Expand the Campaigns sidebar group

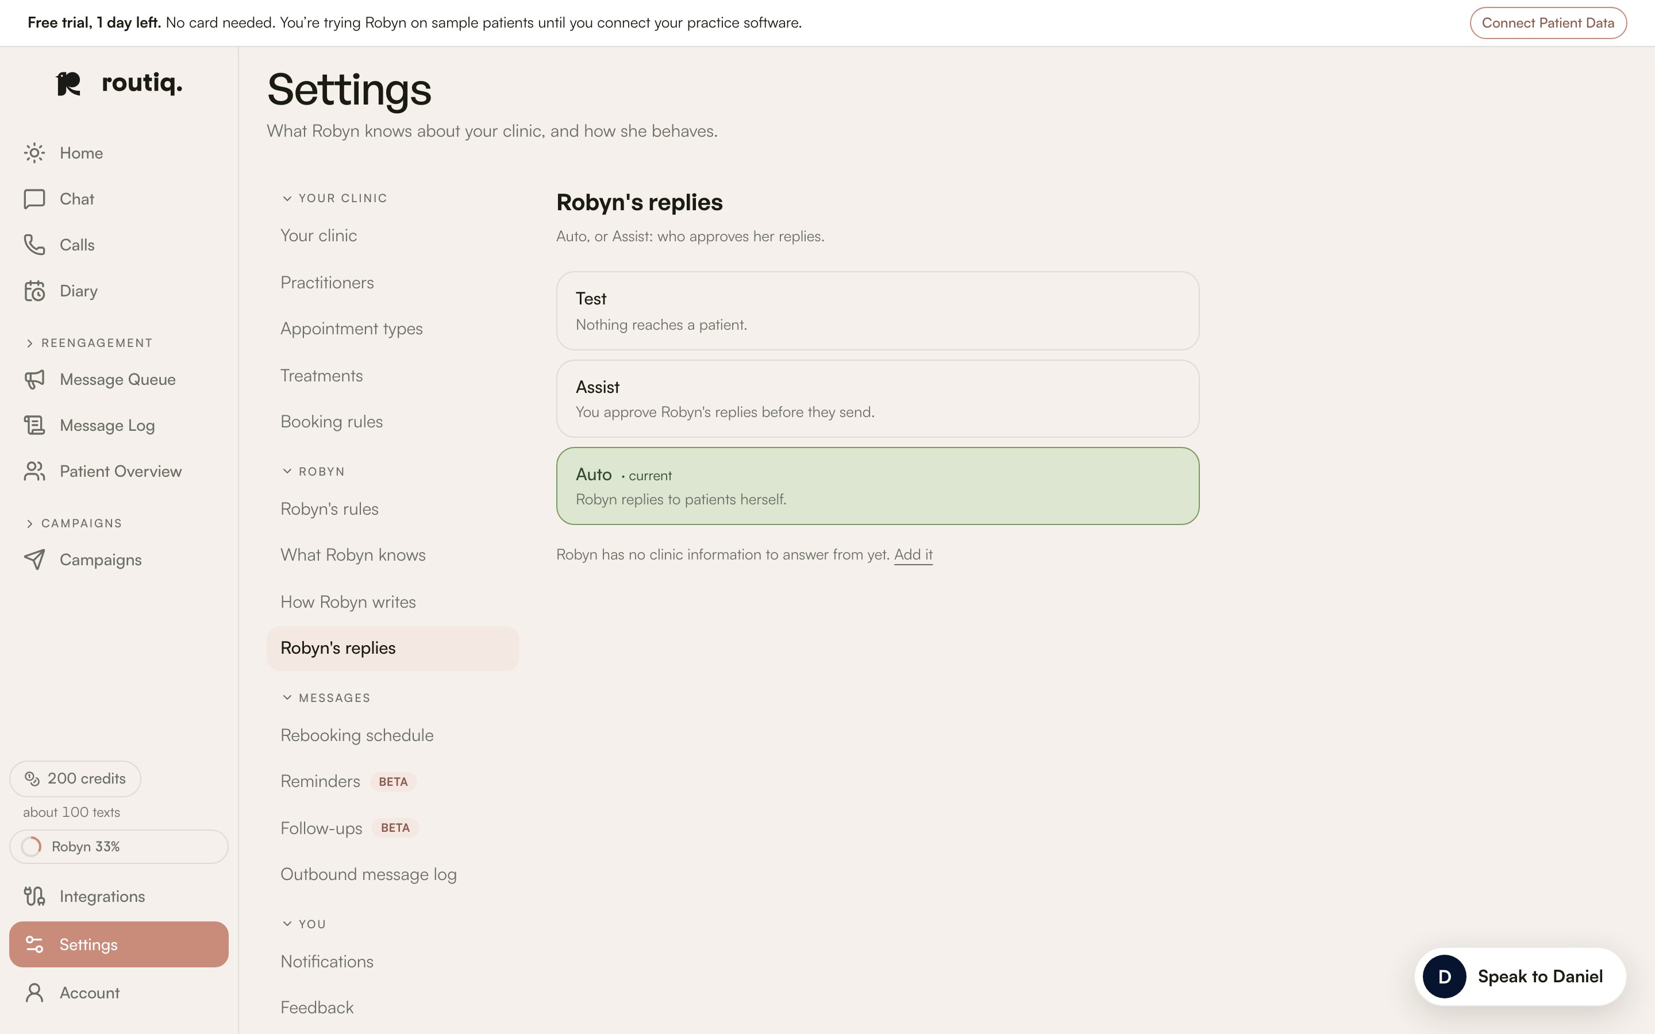click(x=74, y=523)
